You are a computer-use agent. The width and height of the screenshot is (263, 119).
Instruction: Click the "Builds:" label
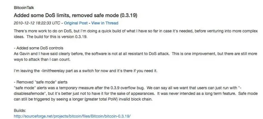pyautogui.click(x=20, y=110)
